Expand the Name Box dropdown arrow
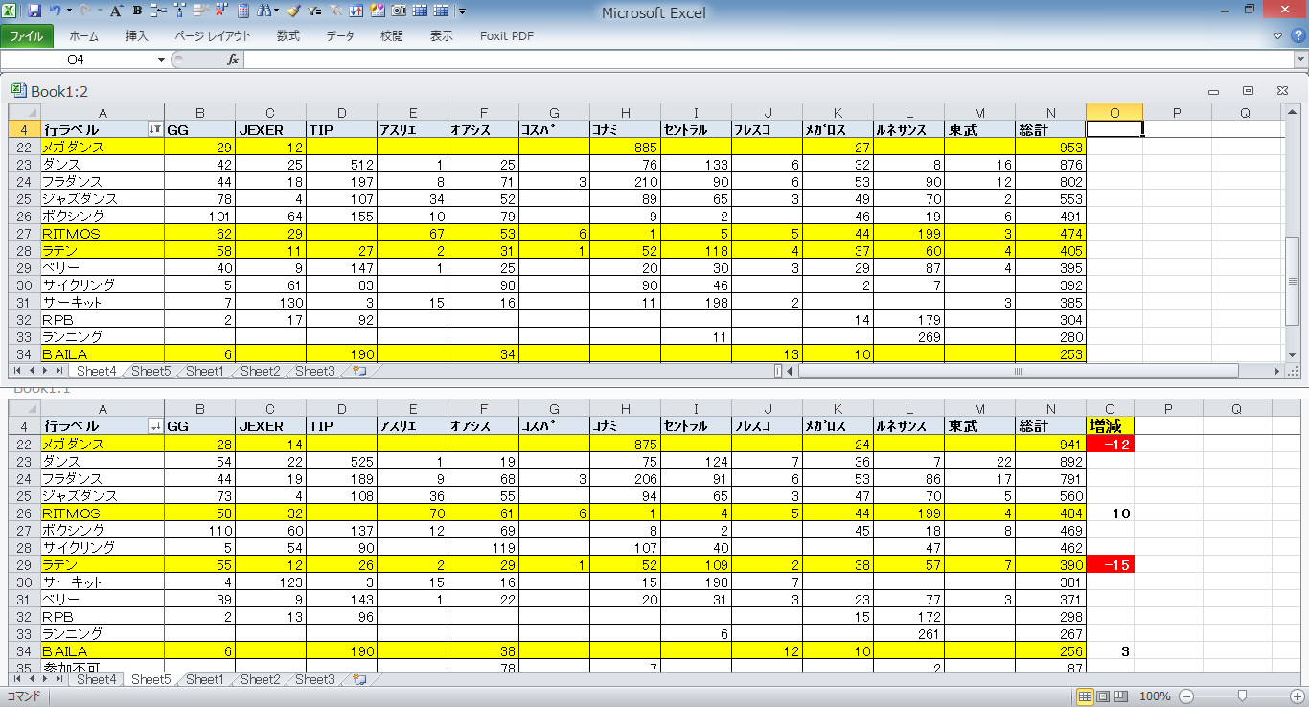Screen dimensions: 1309x707 (161, 59)
